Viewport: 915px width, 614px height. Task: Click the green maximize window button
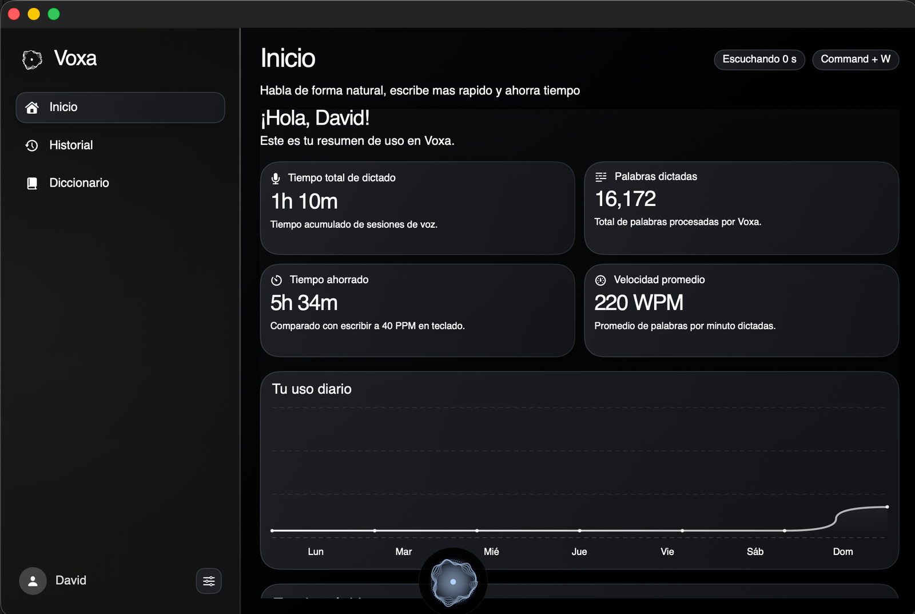(x=54, y=14)
